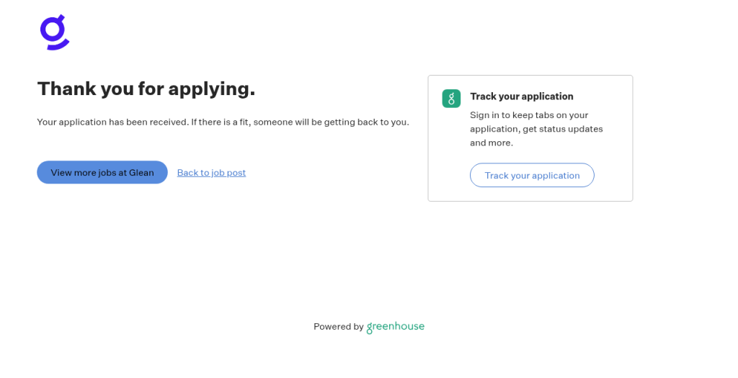
Task: Click the stylized 'g' of the greenhouse wordmark
Action: click(370, 328)
